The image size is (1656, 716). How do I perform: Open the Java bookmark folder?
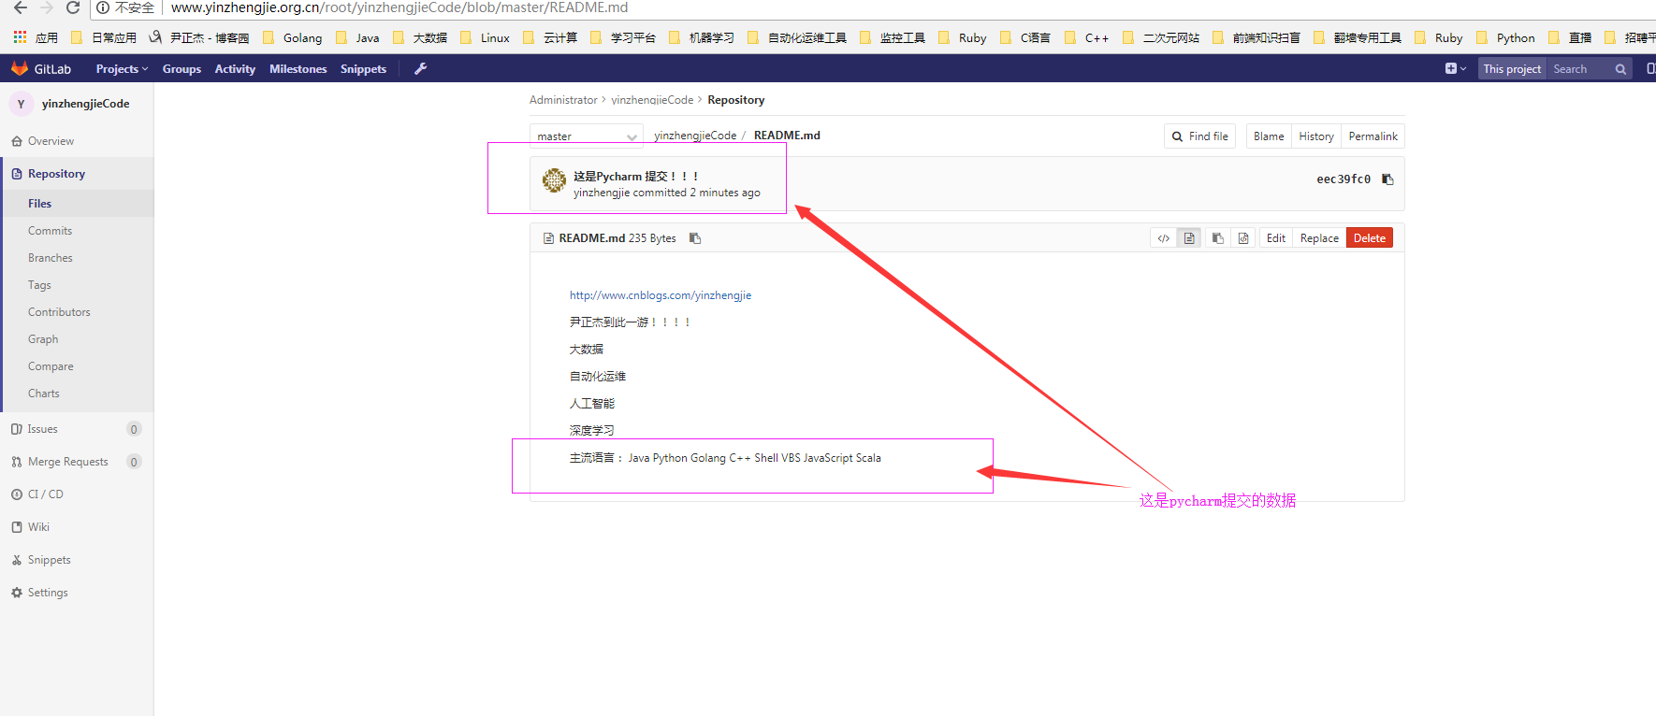pyautogui.click(x=357, y=37)
